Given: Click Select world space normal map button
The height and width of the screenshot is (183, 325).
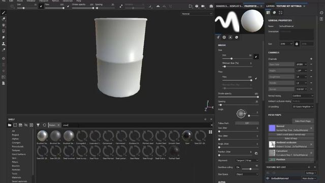Looking at the screenshot, I should point(291,134).
